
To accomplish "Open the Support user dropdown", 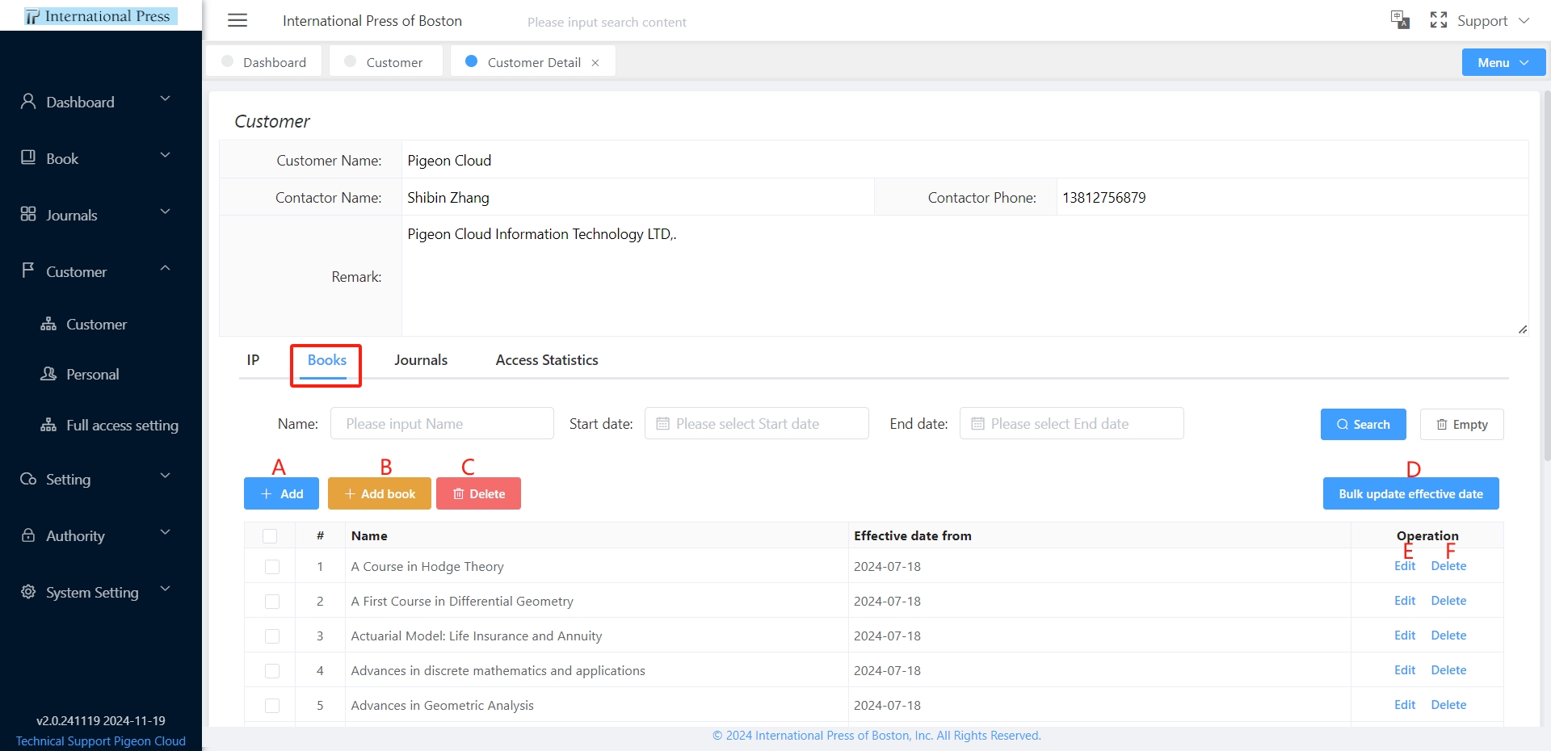I will coord(1493,21).
